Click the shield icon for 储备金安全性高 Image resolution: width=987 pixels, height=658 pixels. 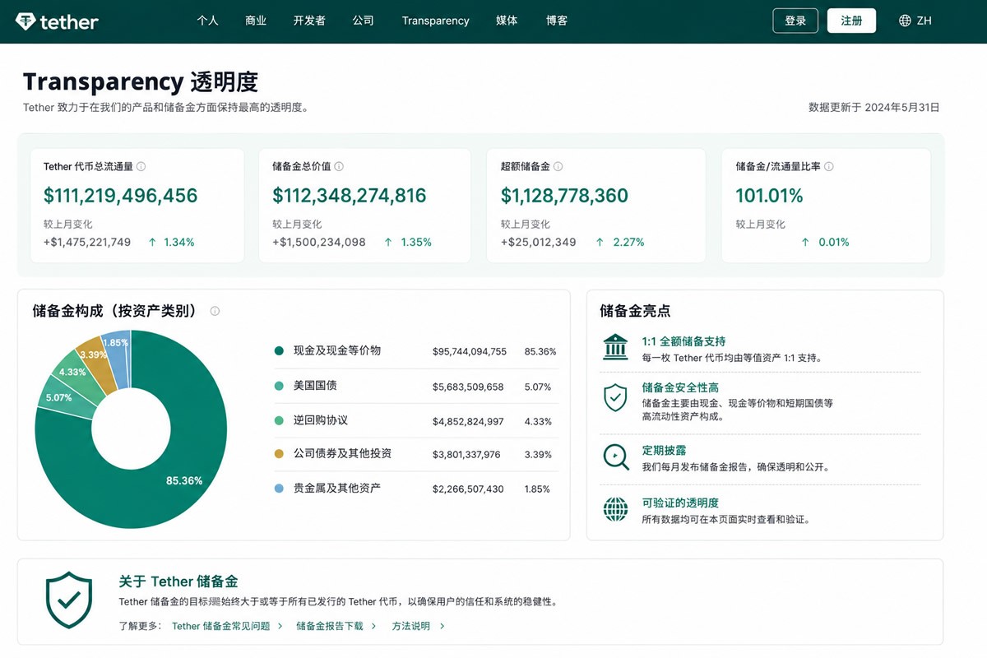click(615, 397)
